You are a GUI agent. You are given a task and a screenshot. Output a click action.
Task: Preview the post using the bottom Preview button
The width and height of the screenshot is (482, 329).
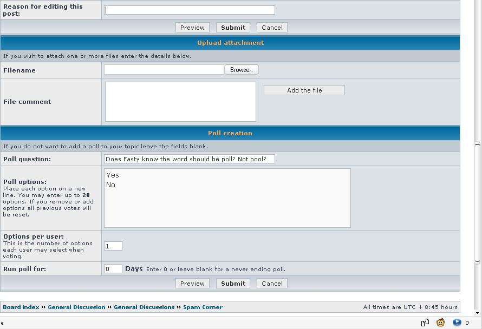pyautogui.click(x=192, y=284)
